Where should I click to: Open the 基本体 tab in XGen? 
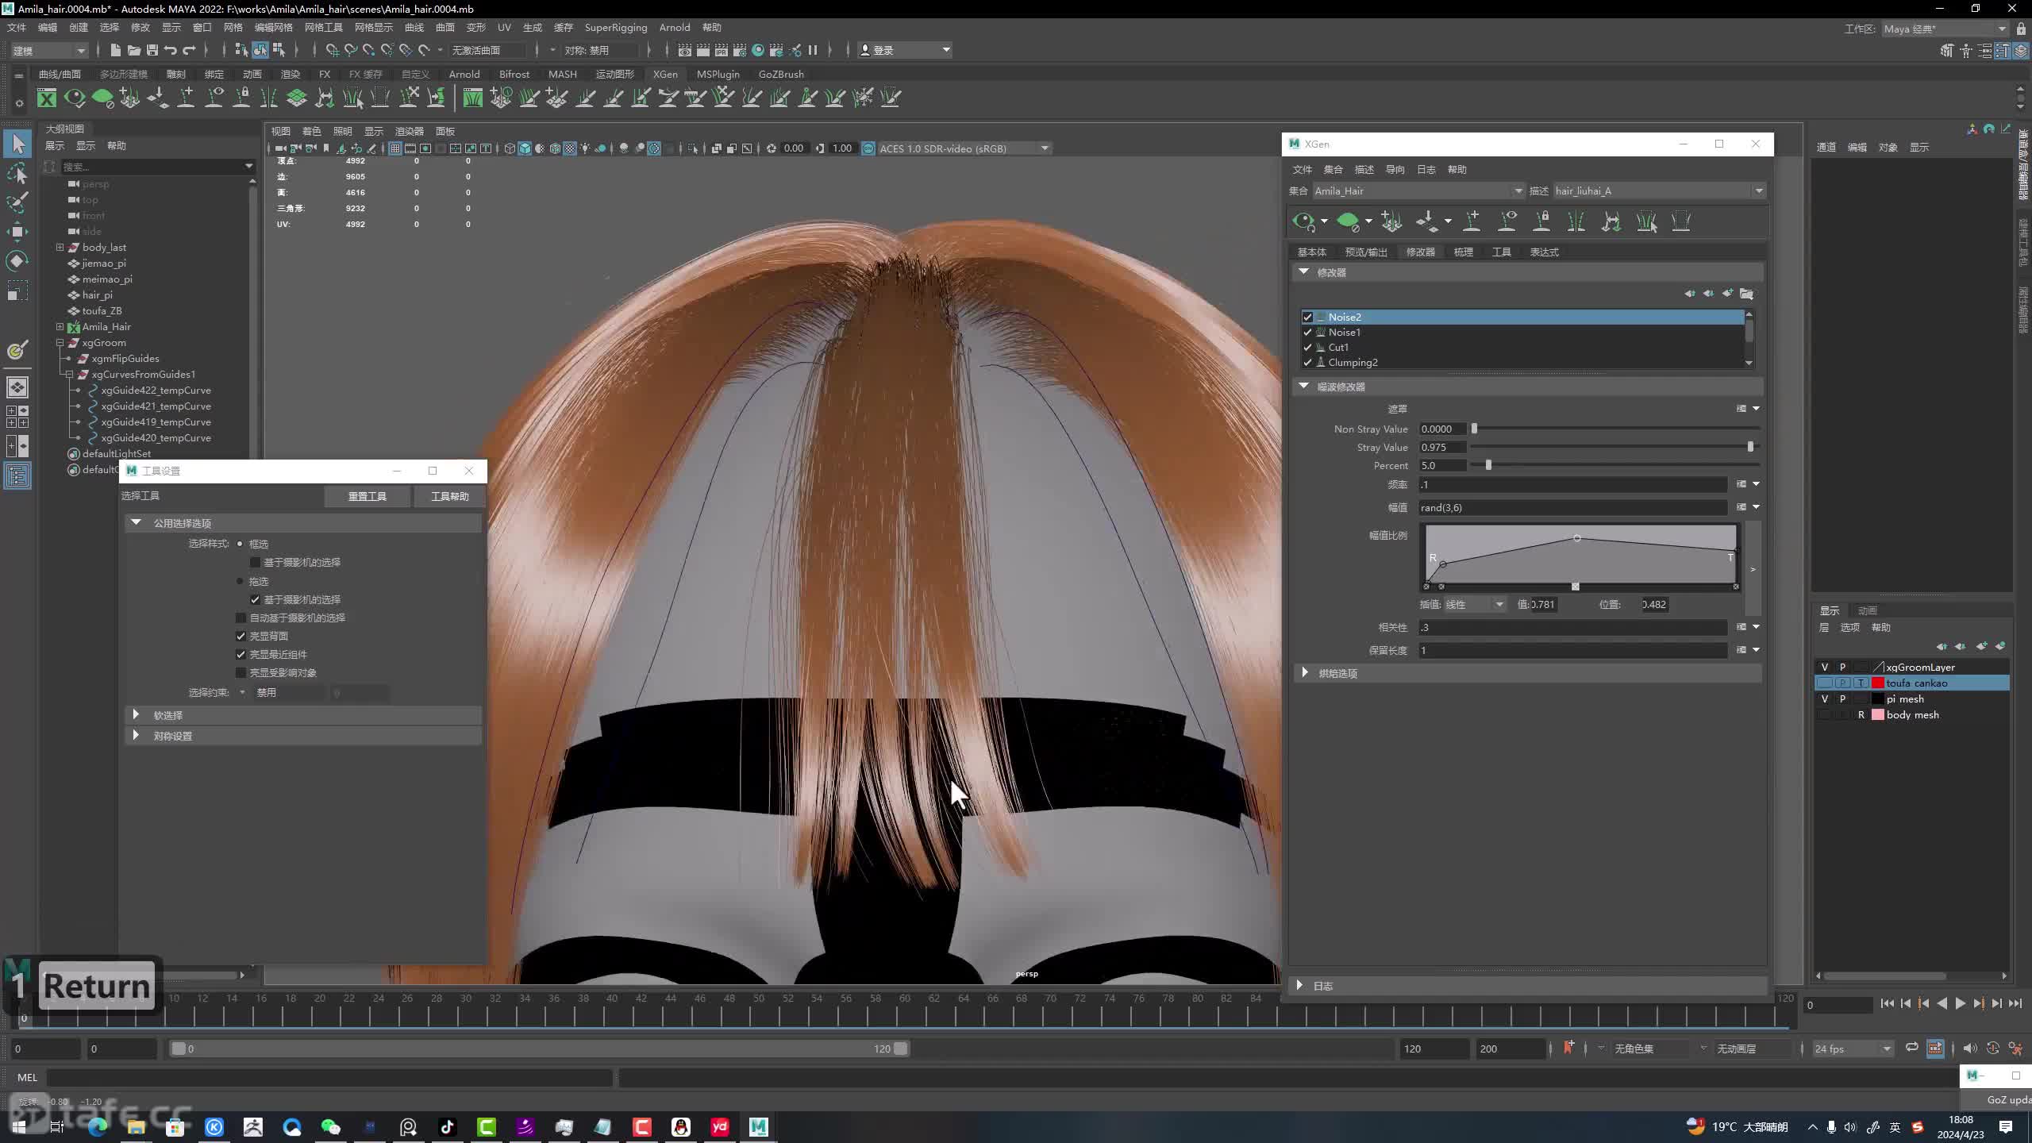tap(1311, 252)
